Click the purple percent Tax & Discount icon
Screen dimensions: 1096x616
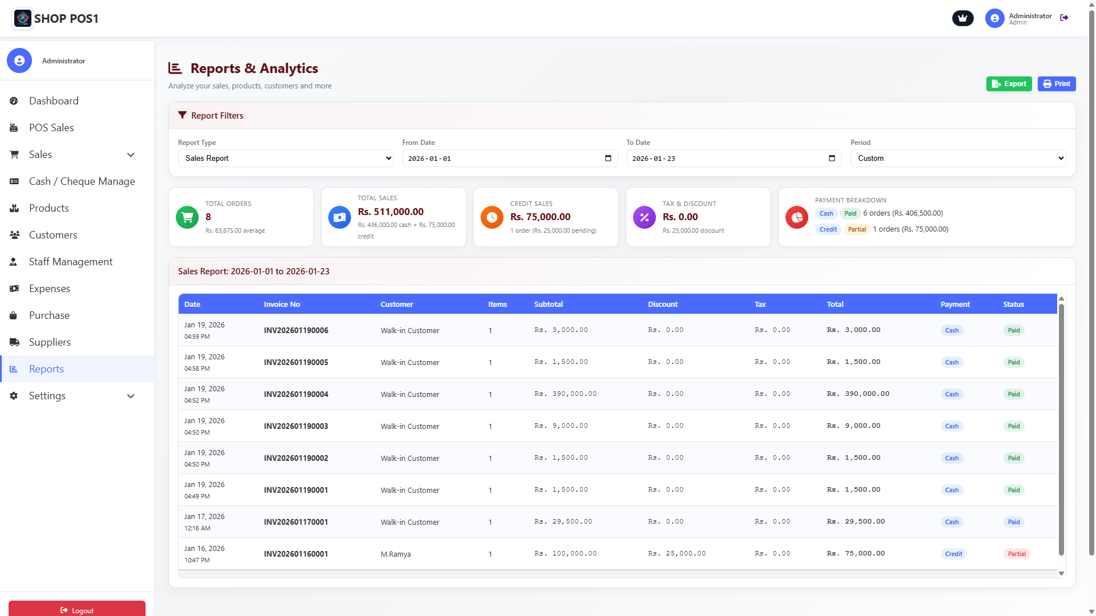[x=644, y=217]
